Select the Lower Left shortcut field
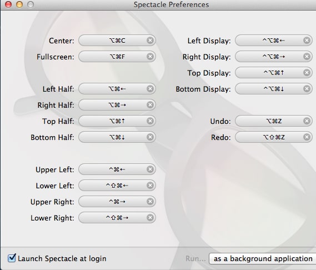Image resolution: width=316 pixels, height=270 pixels. click(x=117, y=186)
